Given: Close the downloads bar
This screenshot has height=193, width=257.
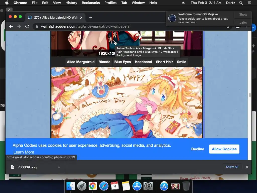Looking at the screenshot, I should click(x=247, y=167).
